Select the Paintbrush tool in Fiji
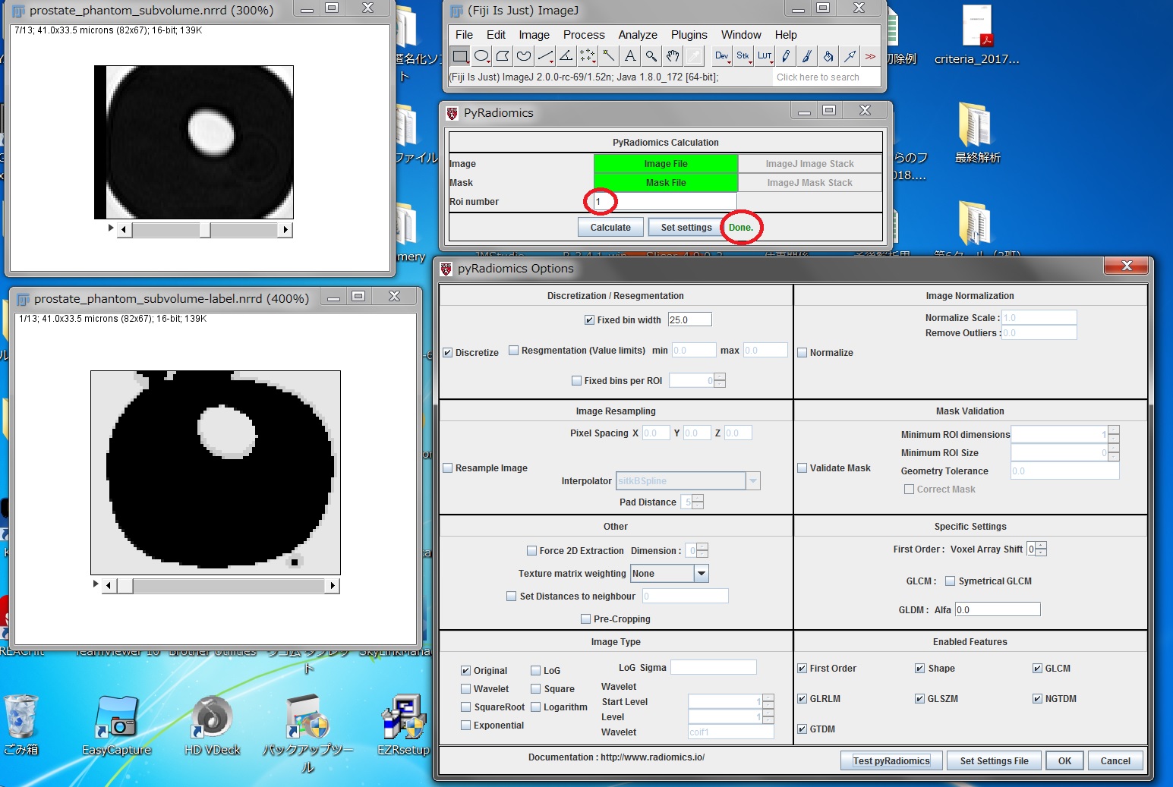Screen dimensions: 1173x787 [807, 56]
